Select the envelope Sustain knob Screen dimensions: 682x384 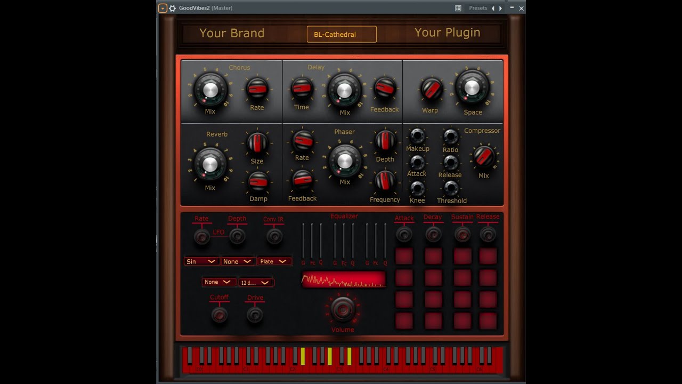[x=462, y=234]
